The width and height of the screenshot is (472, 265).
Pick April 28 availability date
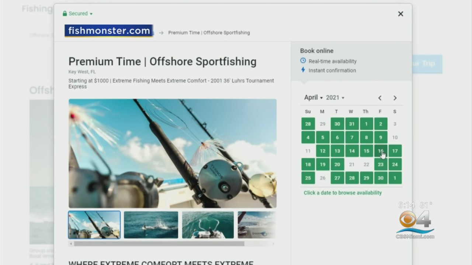352,178
